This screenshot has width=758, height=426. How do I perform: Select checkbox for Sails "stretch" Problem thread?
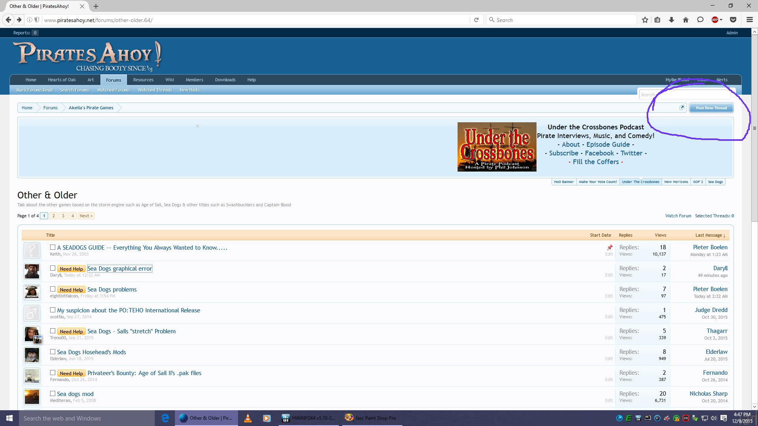coord(53,331)
